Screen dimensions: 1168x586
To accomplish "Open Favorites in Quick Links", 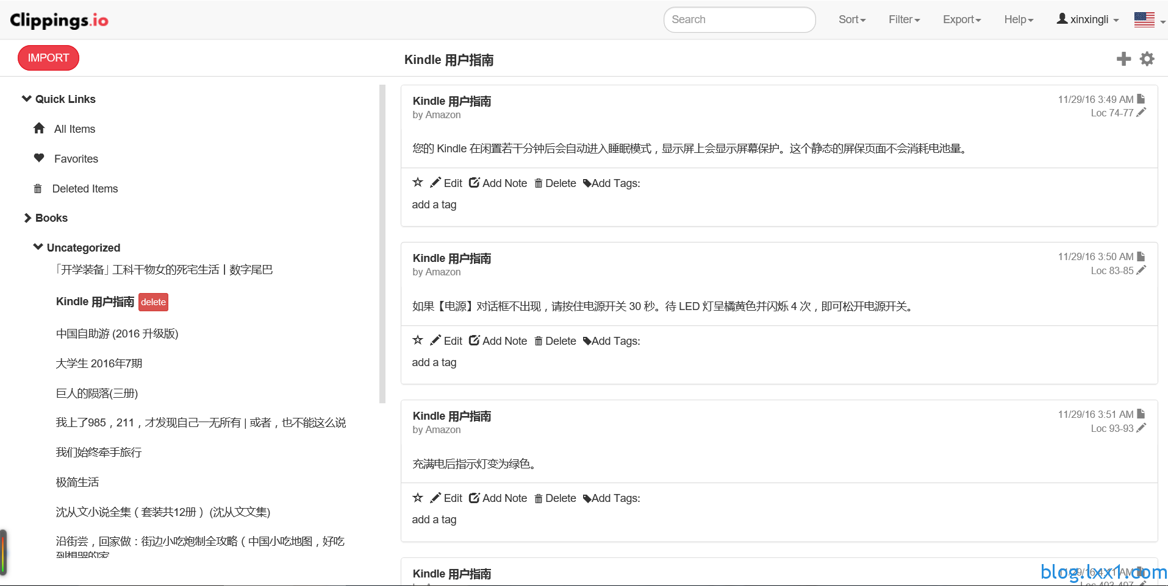I will coord(65,159).
